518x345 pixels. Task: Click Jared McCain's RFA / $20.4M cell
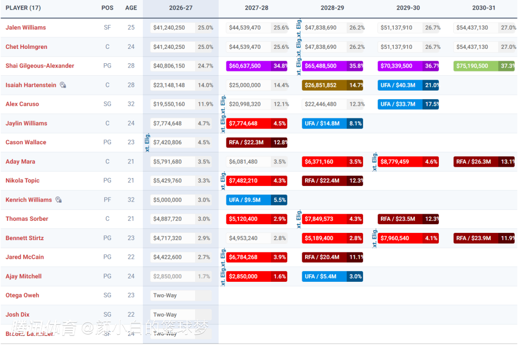(x=332, y=257)
